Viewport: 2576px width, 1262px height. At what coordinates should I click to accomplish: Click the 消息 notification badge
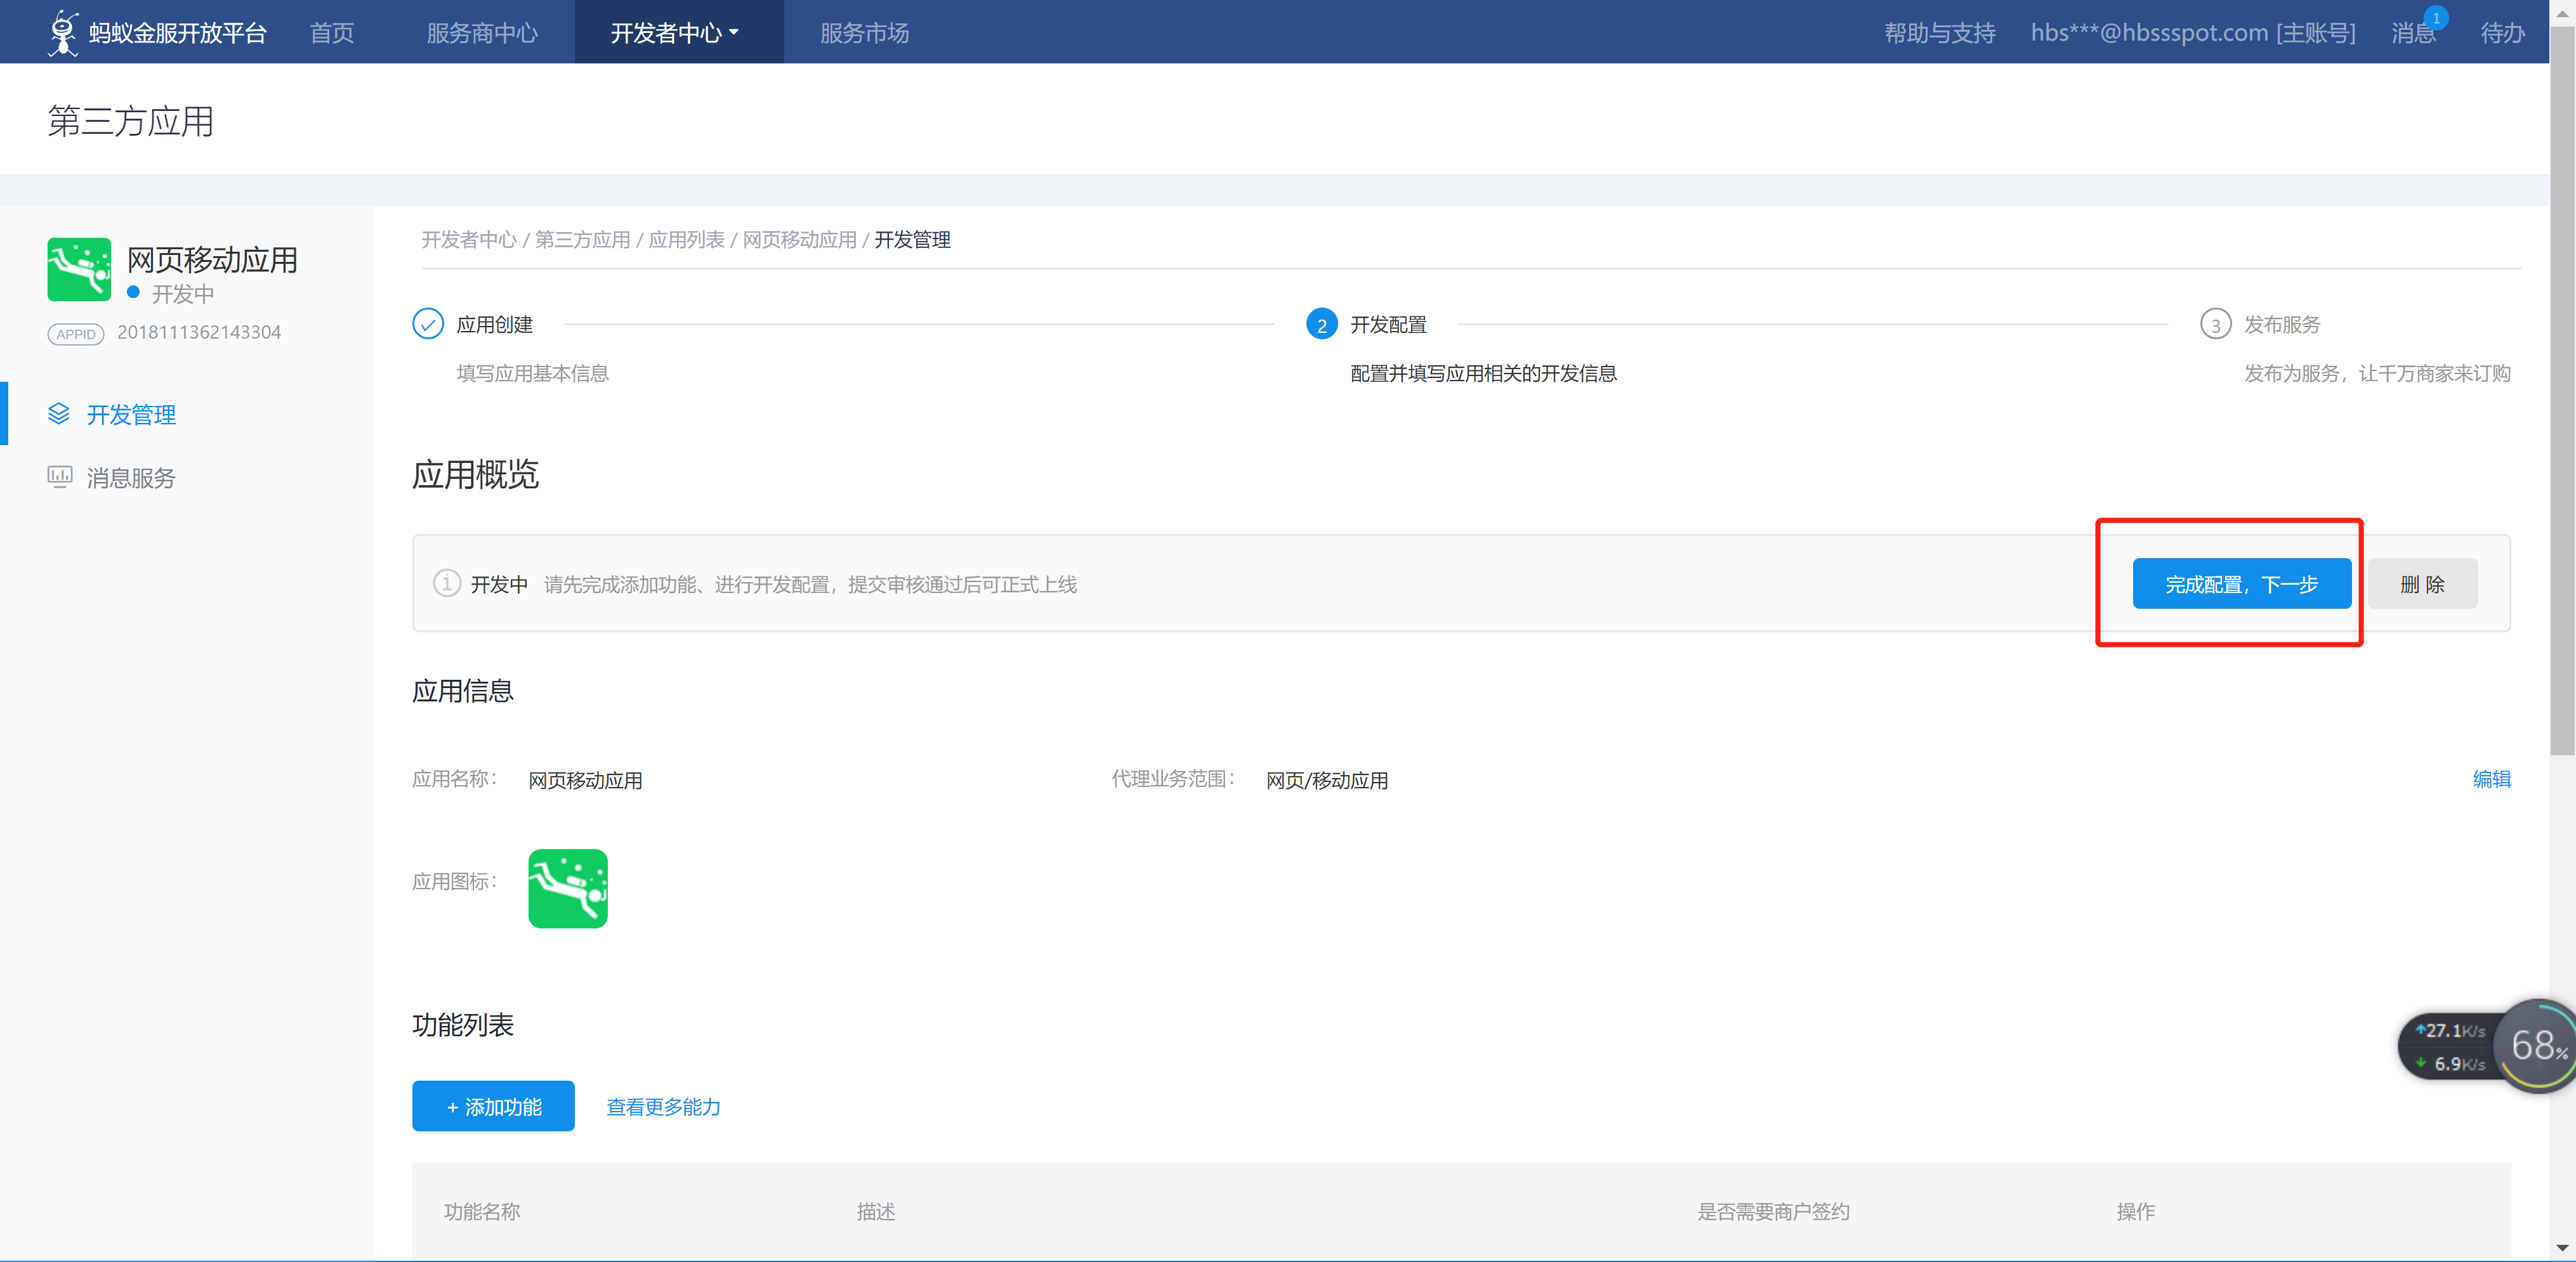pyautogui.click(x=2436, y=18)
